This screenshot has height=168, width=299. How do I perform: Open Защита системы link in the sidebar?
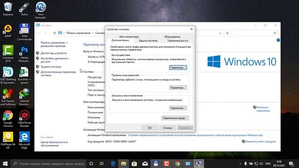51,67
